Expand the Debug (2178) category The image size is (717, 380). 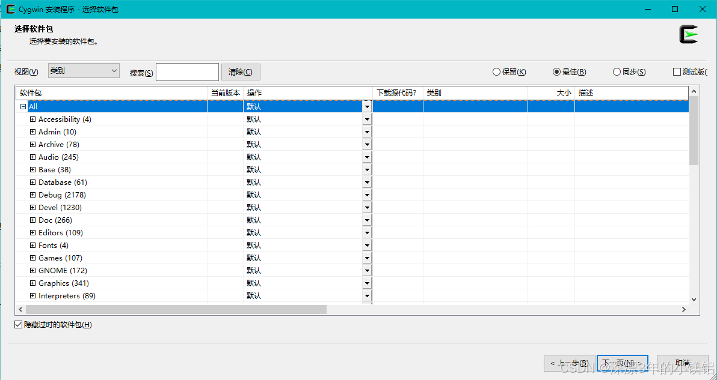pos(32,195)
